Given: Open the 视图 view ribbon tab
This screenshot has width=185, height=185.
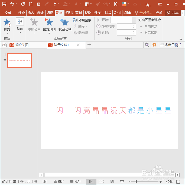Looking at the screenshot, I should coord(88,13).
